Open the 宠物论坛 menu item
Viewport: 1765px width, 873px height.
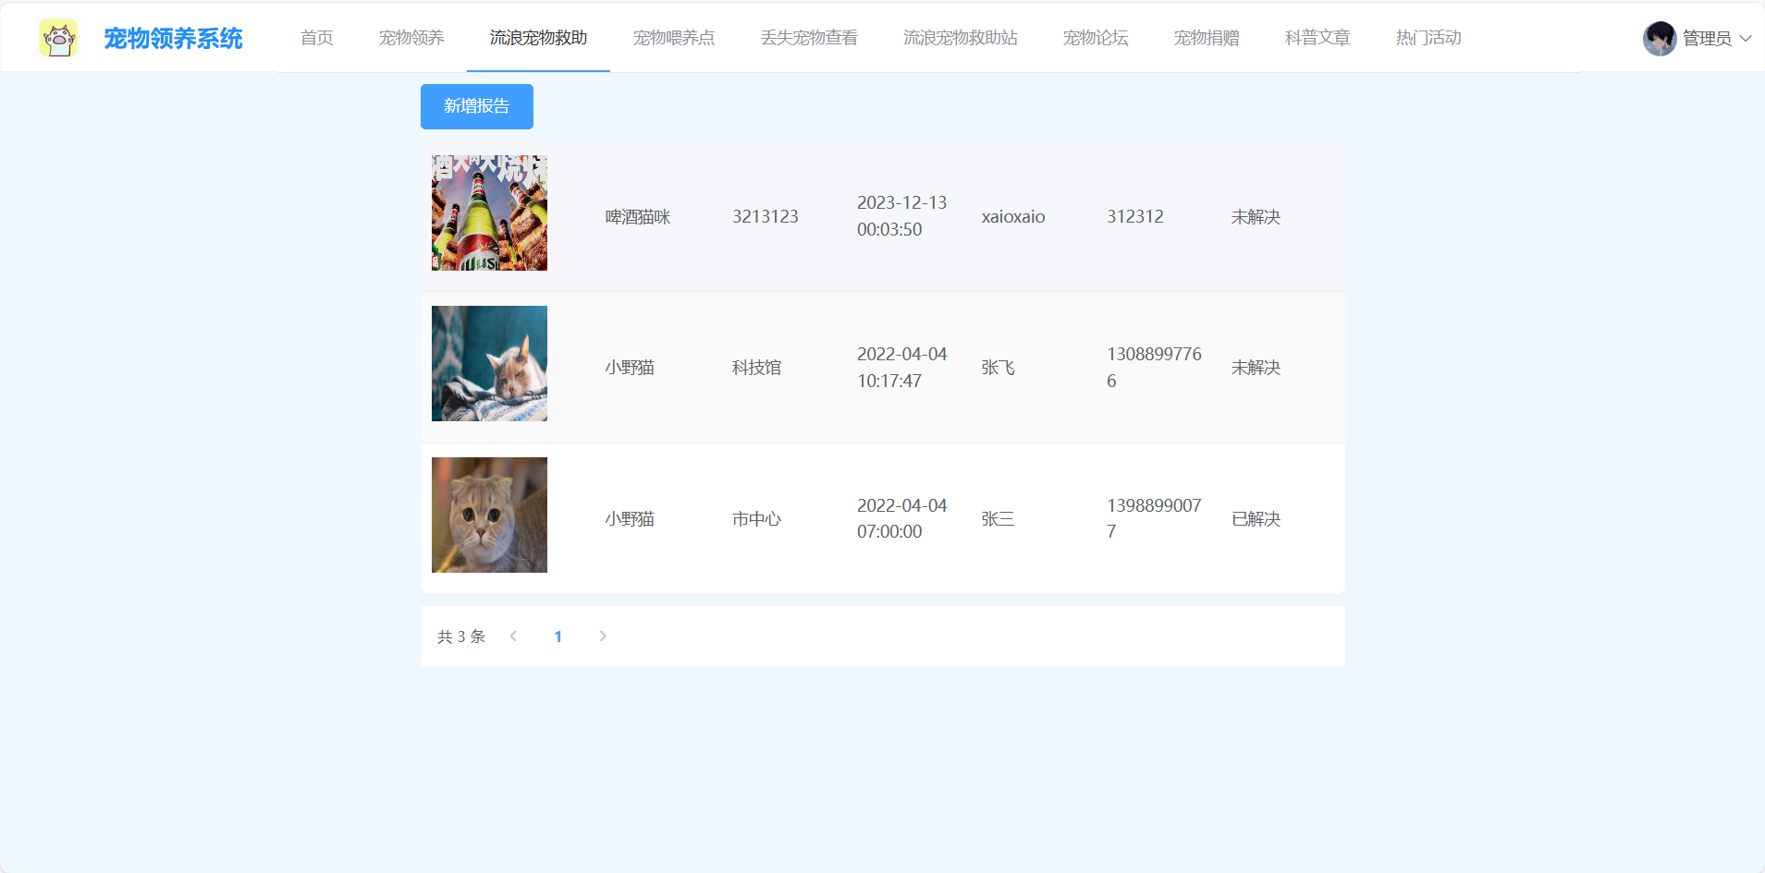1096,38
